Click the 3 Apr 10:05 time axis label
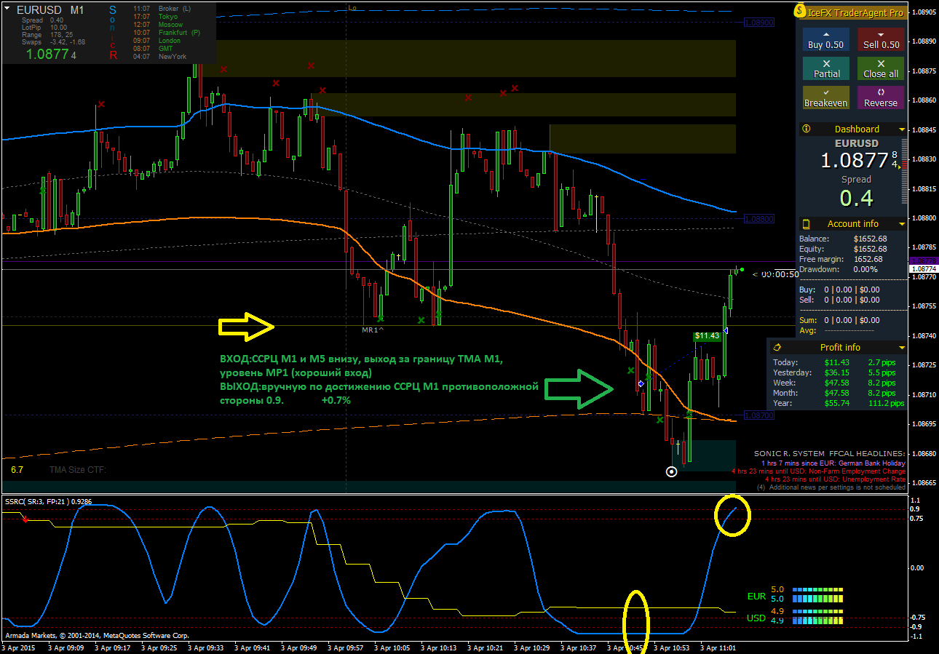 click(x=392, y=647)
